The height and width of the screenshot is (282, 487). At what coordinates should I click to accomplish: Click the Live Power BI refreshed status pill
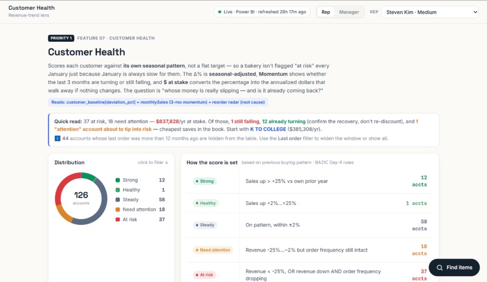click(x=262, y=12)
